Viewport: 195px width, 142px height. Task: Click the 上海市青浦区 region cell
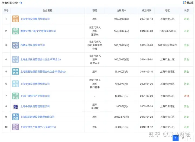167,106
